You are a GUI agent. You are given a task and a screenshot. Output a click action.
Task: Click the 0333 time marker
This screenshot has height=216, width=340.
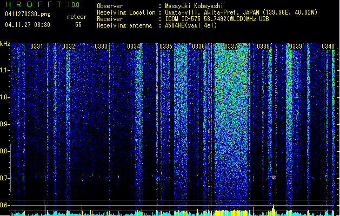click(101, 46)
